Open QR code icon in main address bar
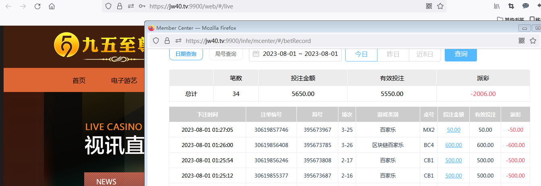Screen dimensions: 541x186 click(429, 6)
